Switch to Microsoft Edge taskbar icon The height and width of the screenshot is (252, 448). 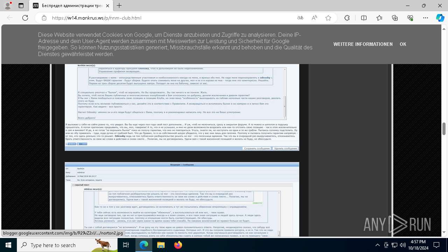(x=144, y=245)
